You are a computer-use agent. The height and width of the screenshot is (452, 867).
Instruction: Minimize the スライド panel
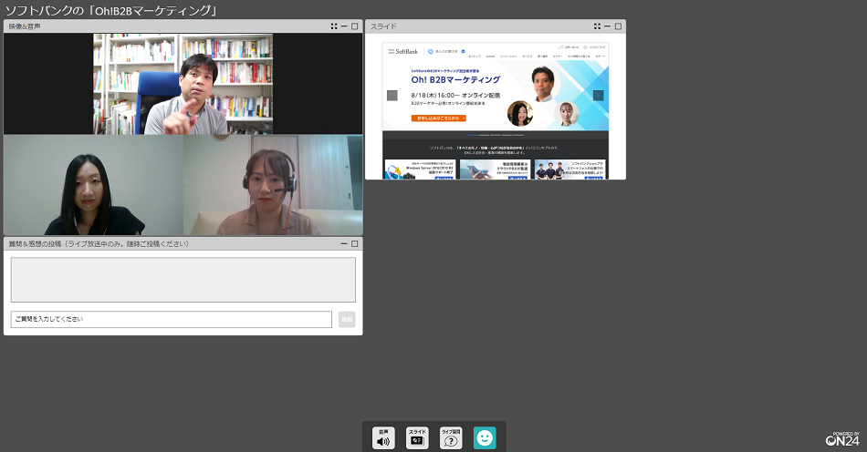(x=608, y=26)
